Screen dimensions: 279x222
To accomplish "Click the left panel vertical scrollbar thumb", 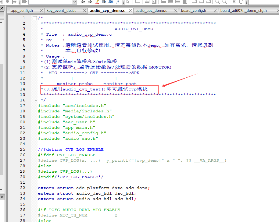I will click(1, 119).
